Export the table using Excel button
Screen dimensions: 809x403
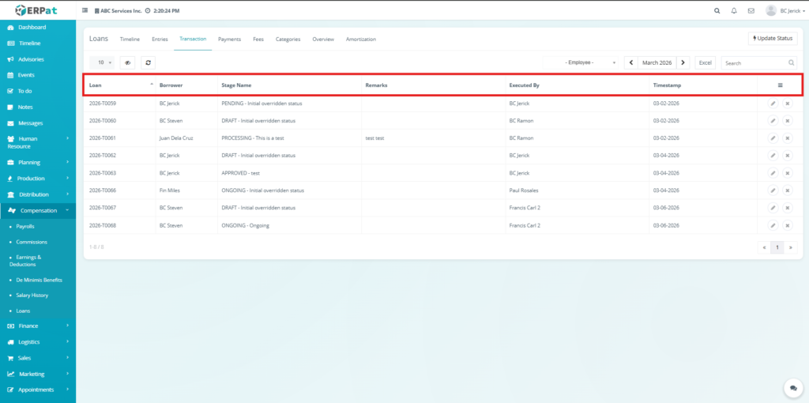705,62
